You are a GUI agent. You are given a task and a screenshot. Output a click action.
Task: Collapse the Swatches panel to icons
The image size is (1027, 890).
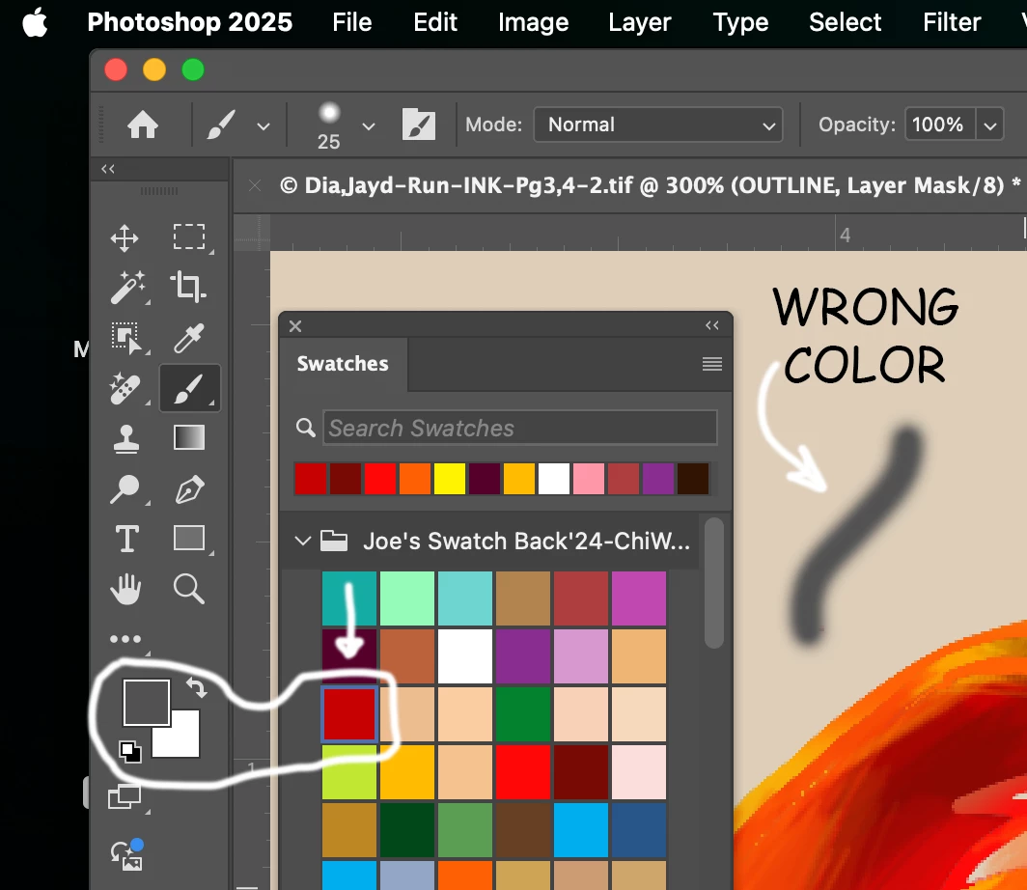712,325
